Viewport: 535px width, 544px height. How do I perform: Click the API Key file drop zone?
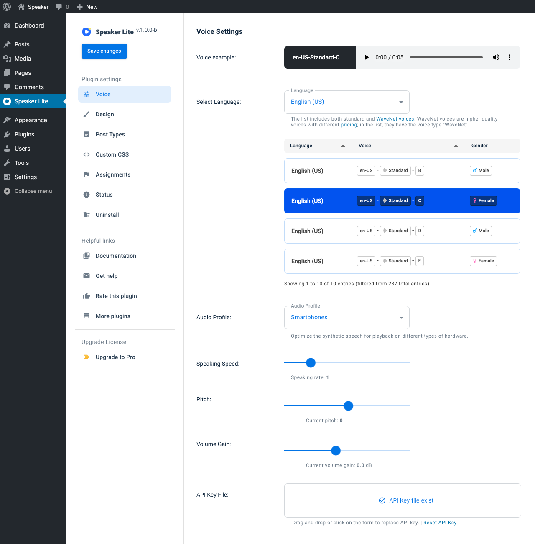coord(403,500)
